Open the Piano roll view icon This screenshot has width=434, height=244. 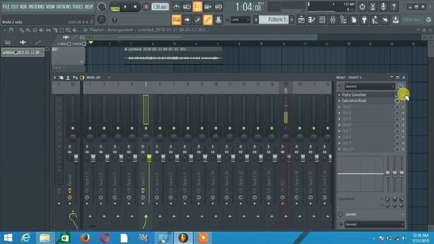pos(312,20)
